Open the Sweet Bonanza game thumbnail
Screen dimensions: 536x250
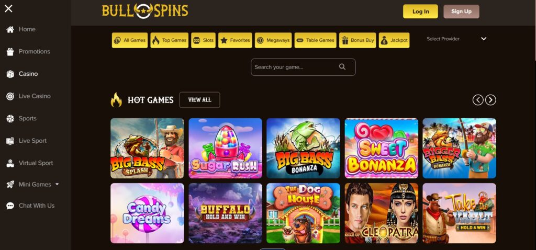click(x=382, y=148)
